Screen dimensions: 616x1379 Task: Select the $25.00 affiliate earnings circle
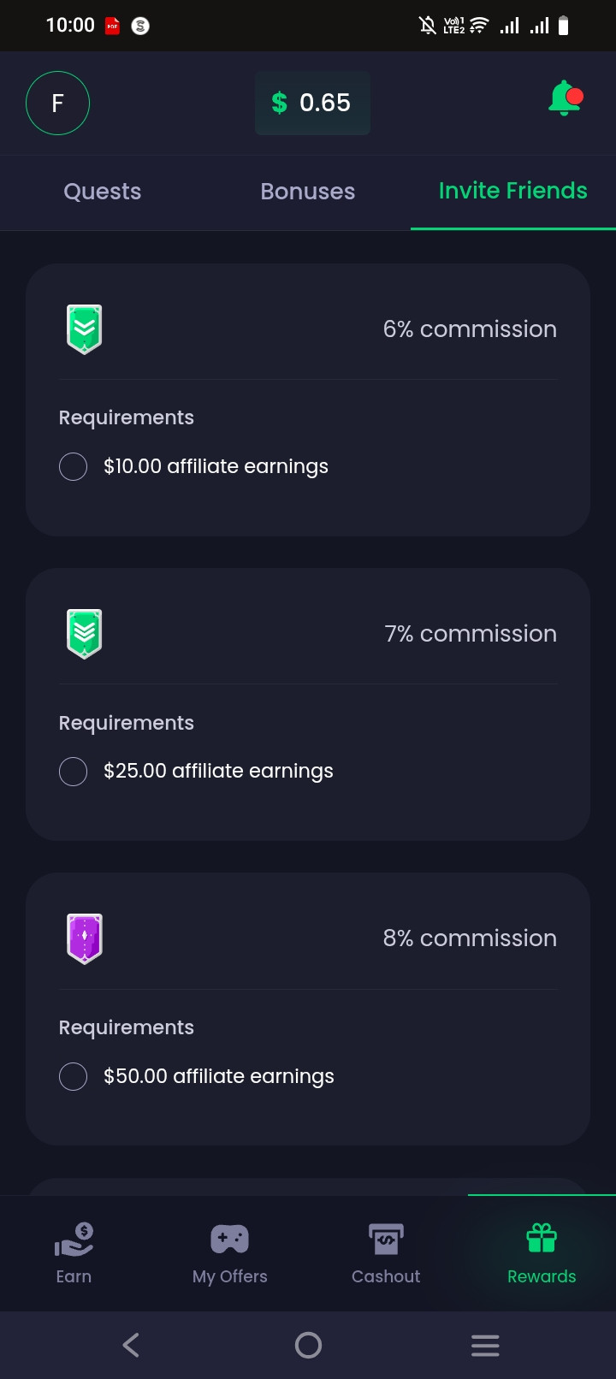pos(73,771)
